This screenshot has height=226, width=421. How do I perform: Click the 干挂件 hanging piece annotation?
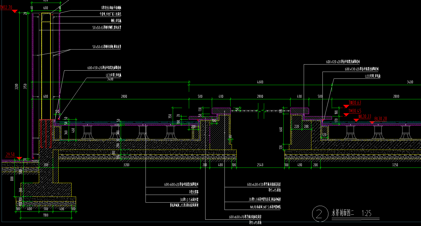point(110,14)
